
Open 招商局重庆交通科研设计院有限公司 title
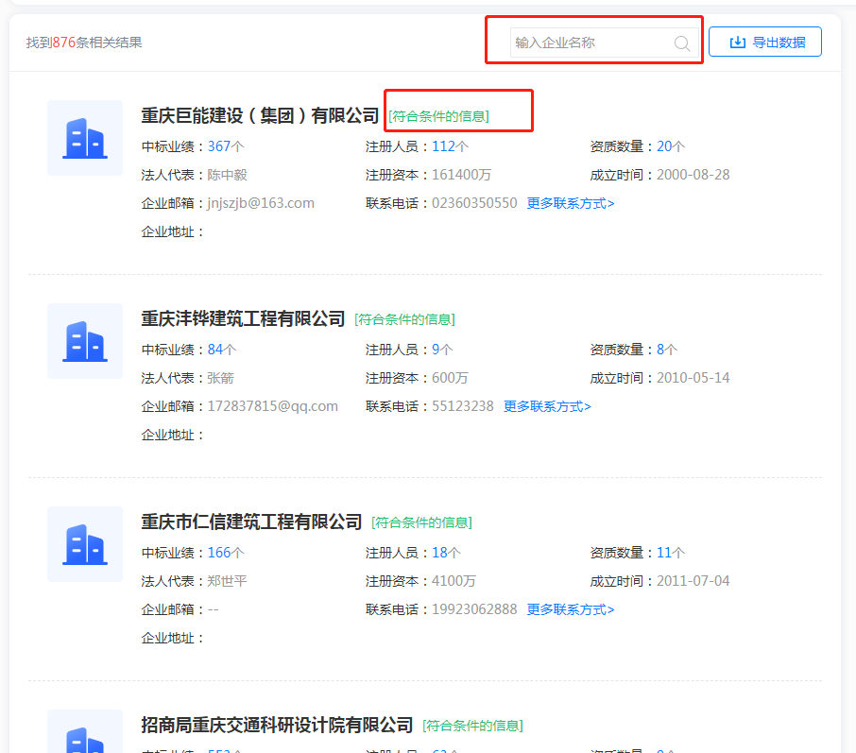coord(277,726)
